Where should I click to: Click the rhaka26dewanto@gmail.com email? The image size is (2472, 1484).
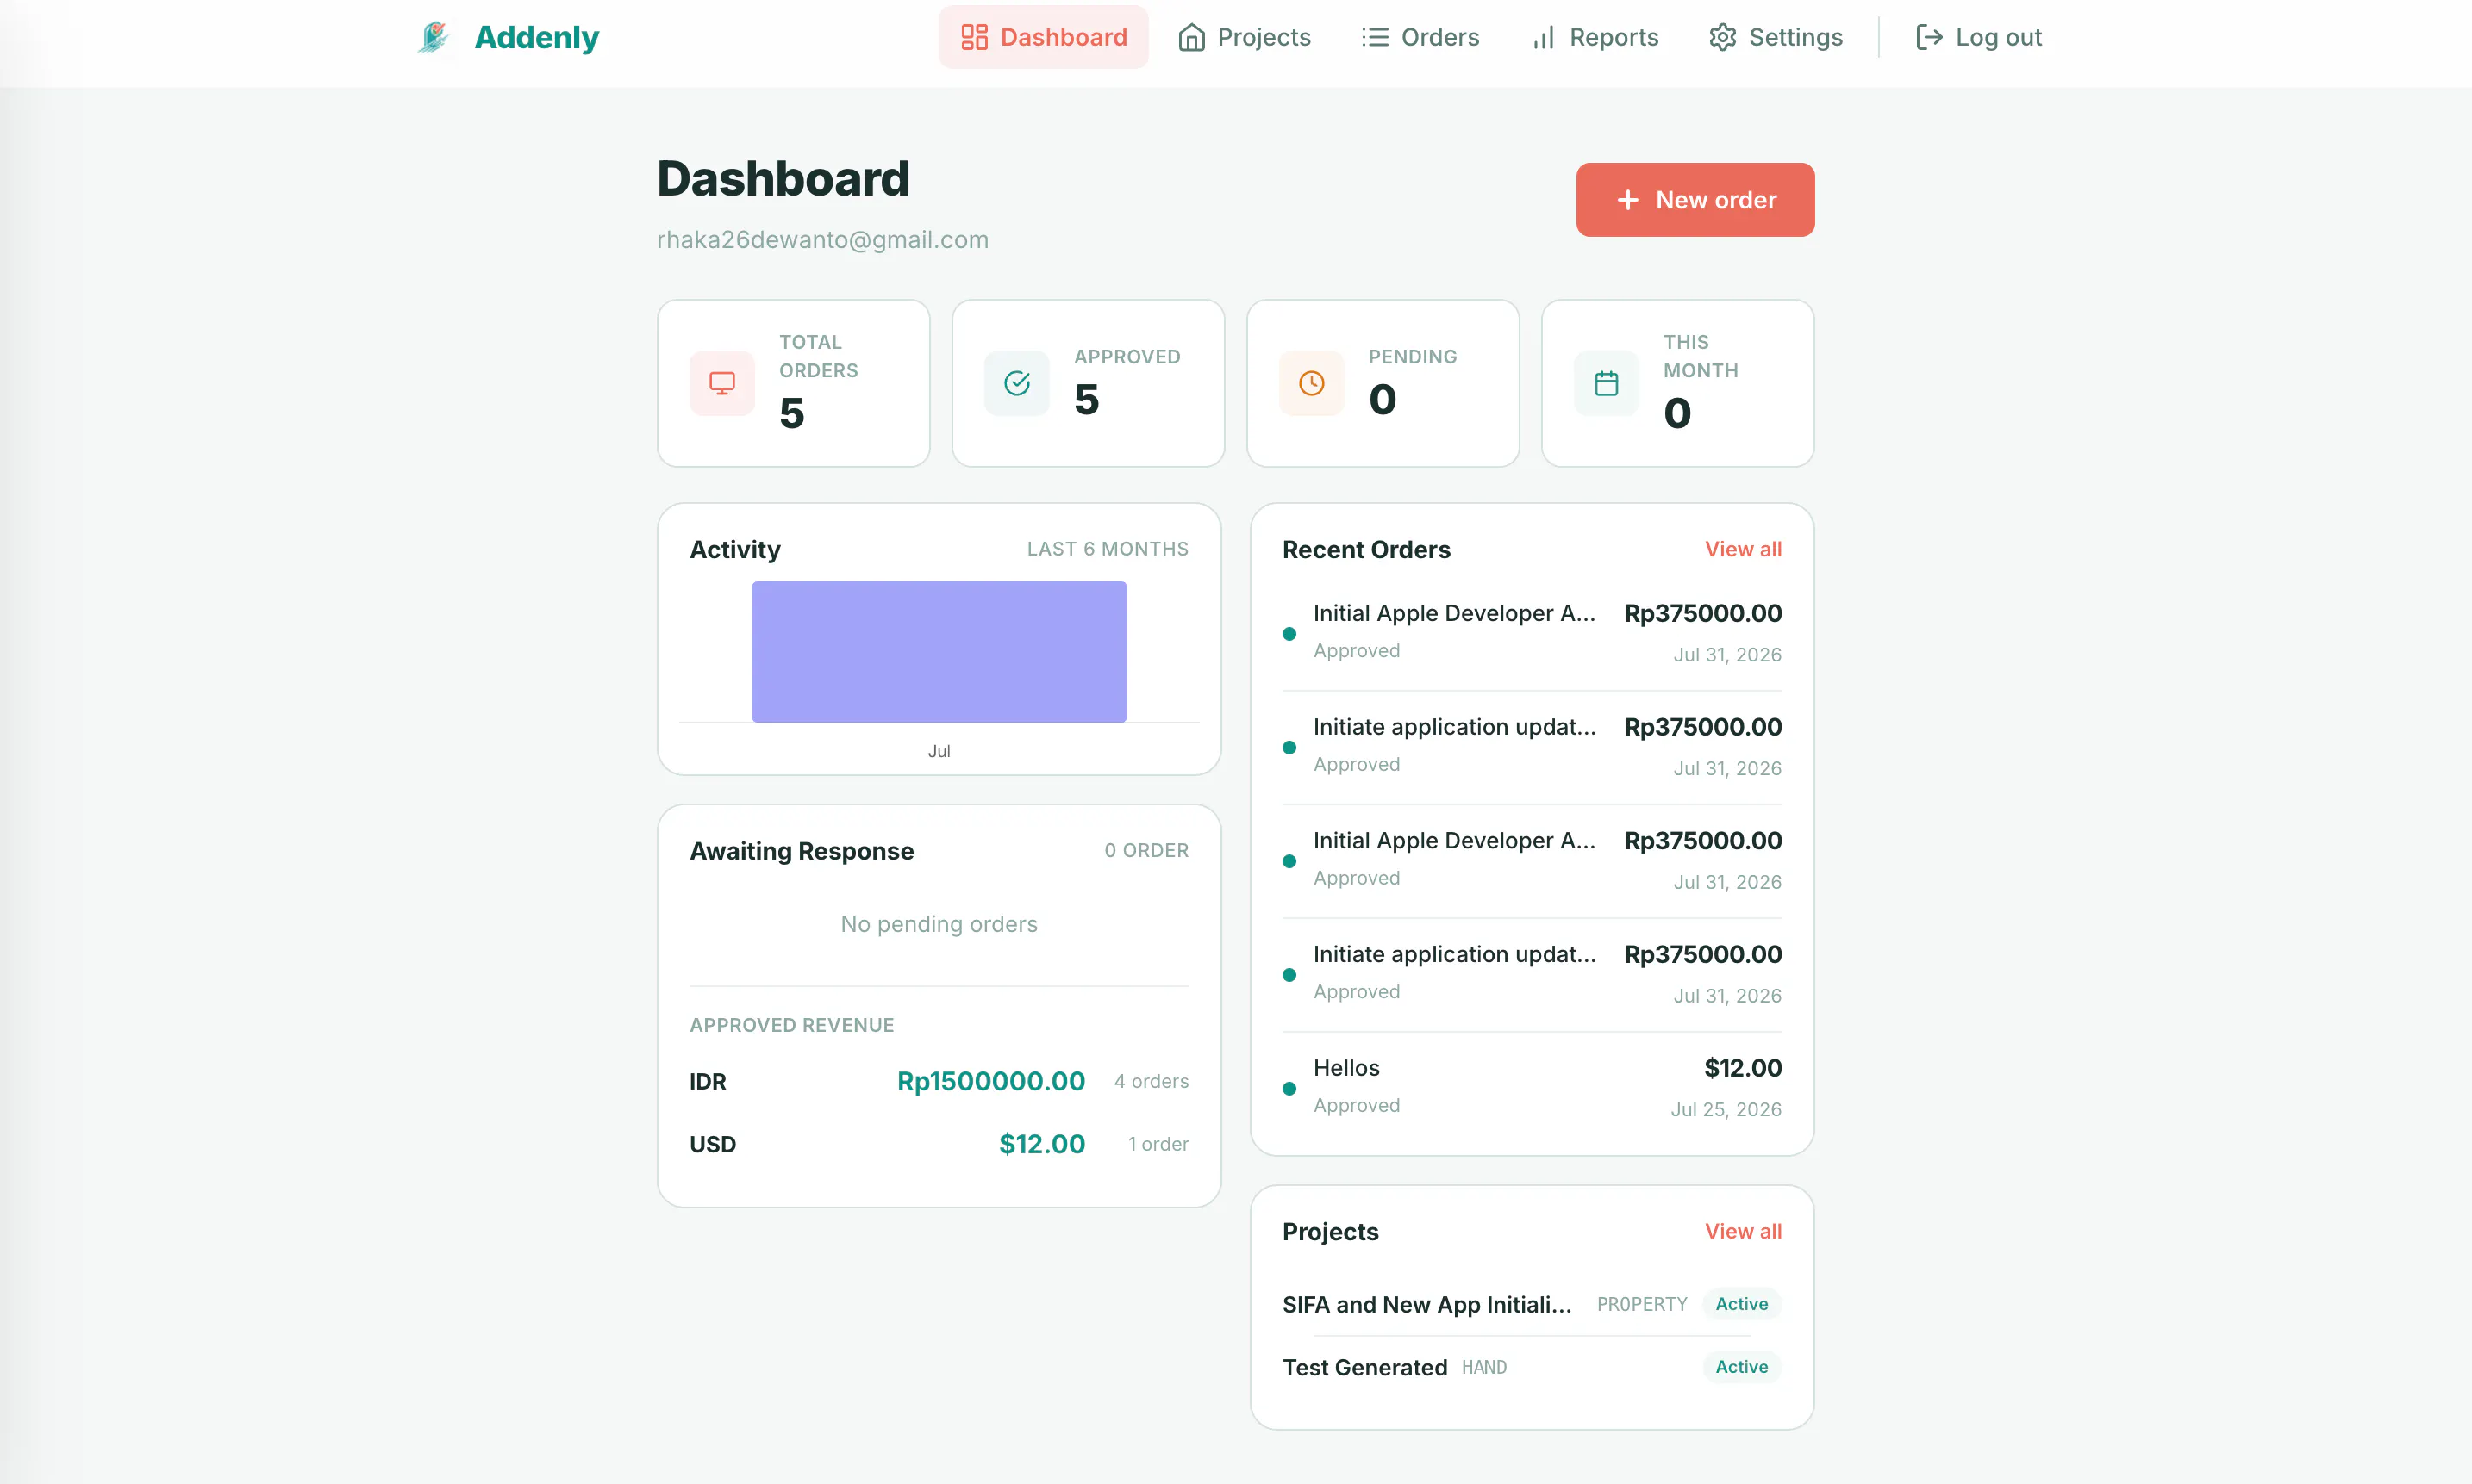822,240
